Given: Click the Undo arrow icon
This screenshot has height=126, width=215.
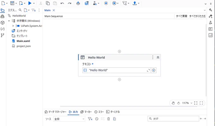Looking at the screenshot, I should (62, 3).
